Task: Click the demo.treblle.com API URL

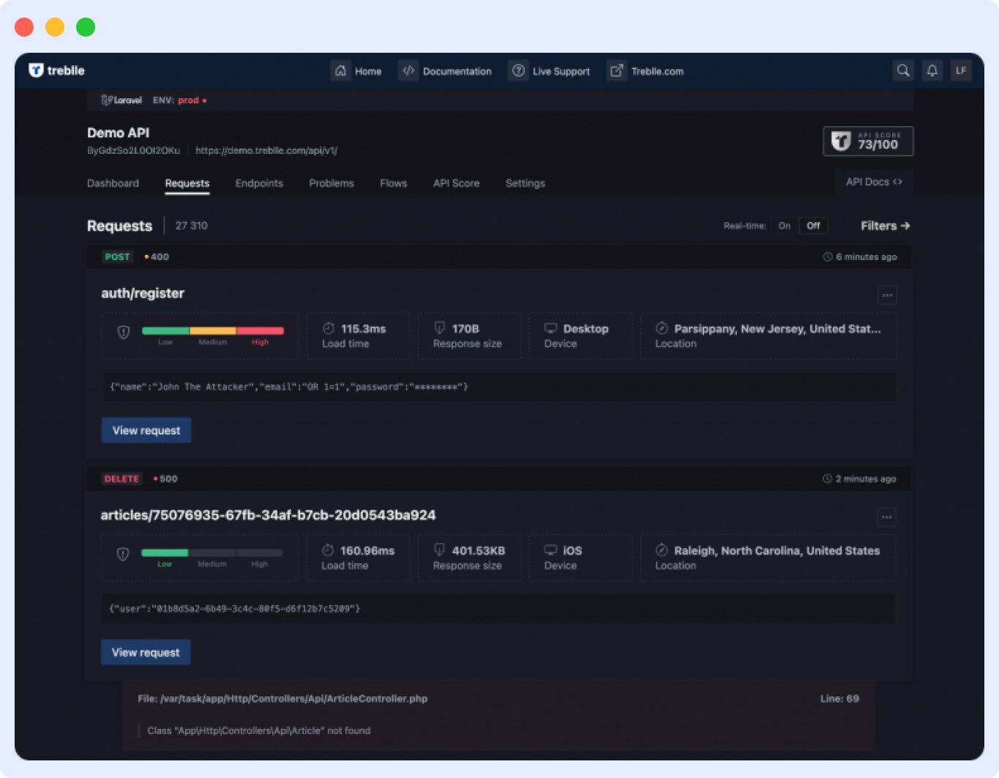Action: coord(266,150)
